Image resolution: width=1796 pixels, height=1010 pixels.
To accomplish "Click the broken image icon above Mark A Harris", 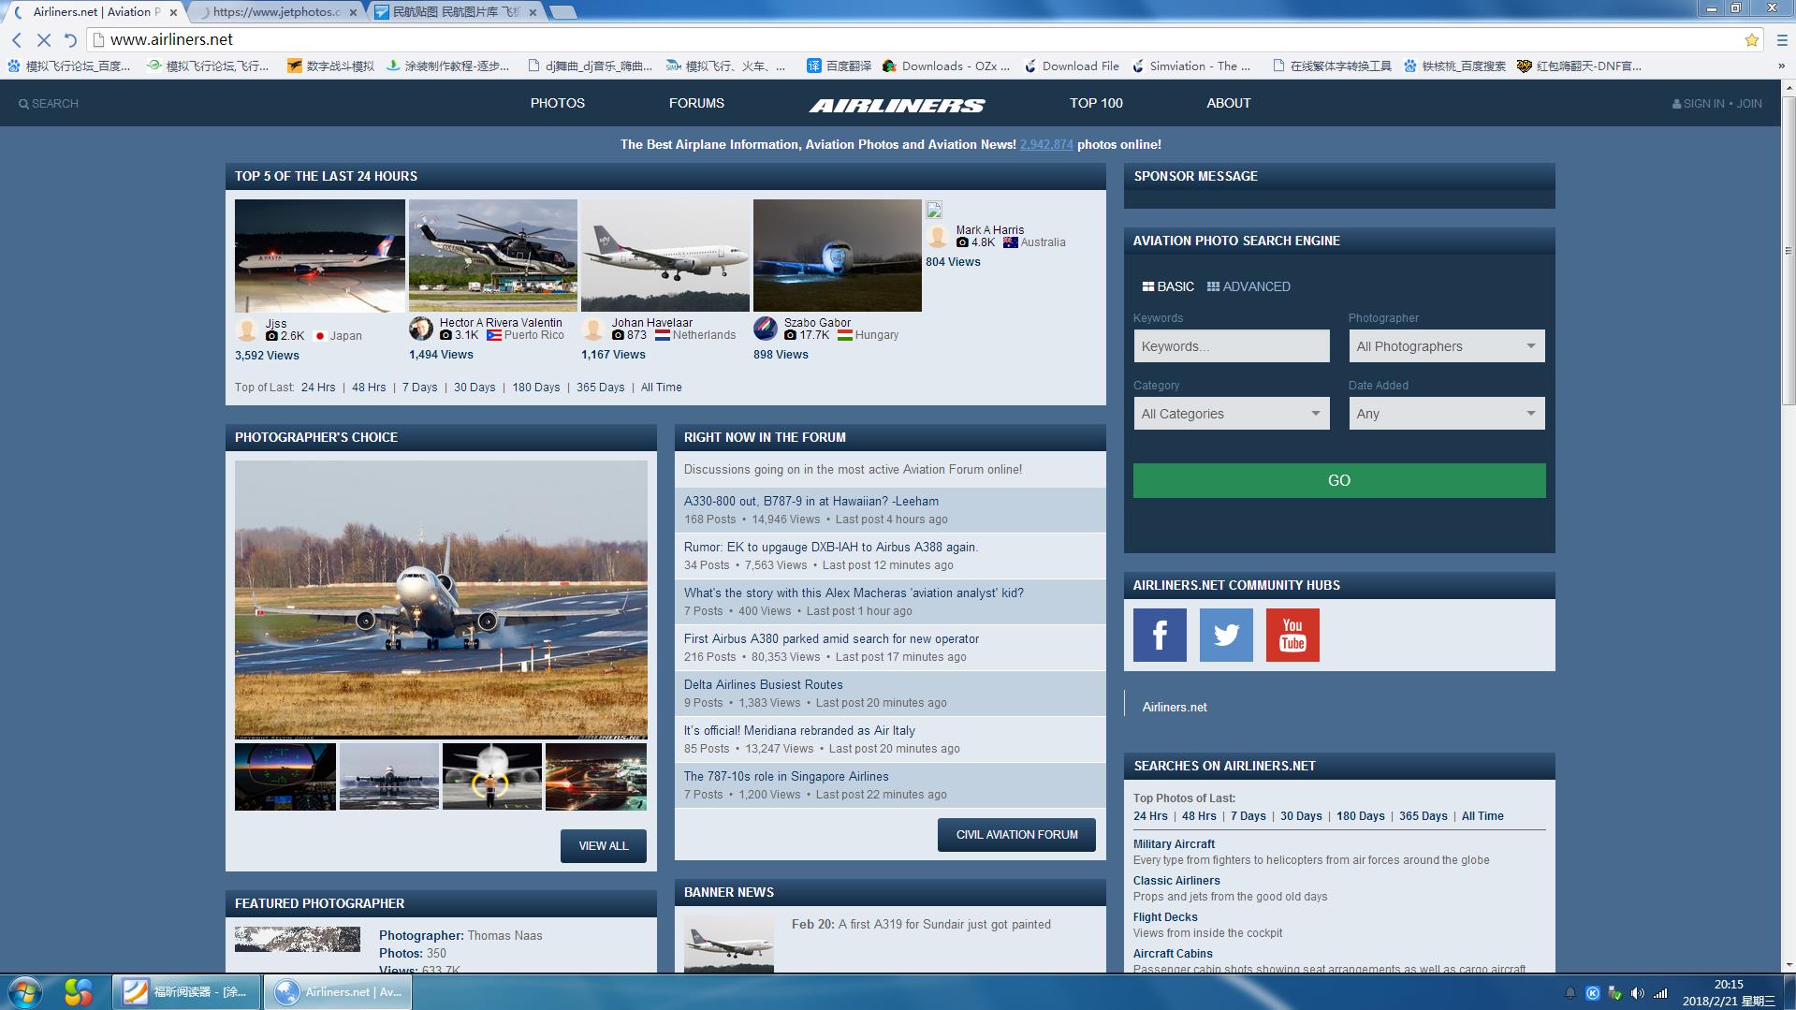I will (x=934, y=210).
